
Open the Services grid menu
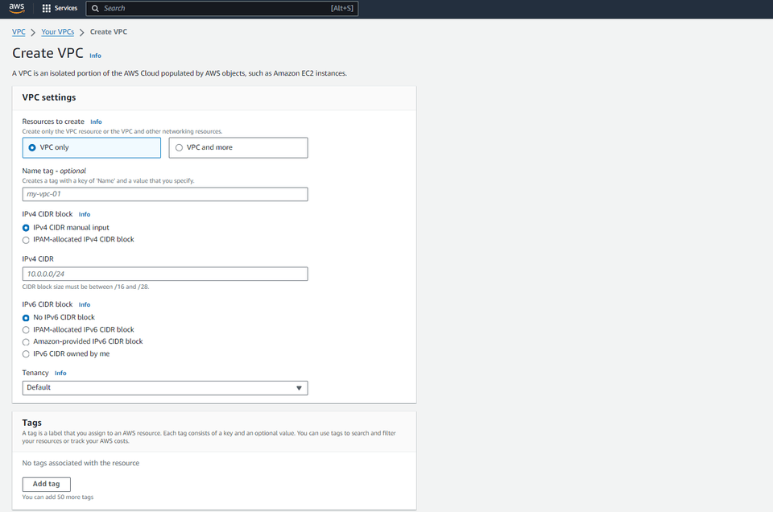point(47,8)
